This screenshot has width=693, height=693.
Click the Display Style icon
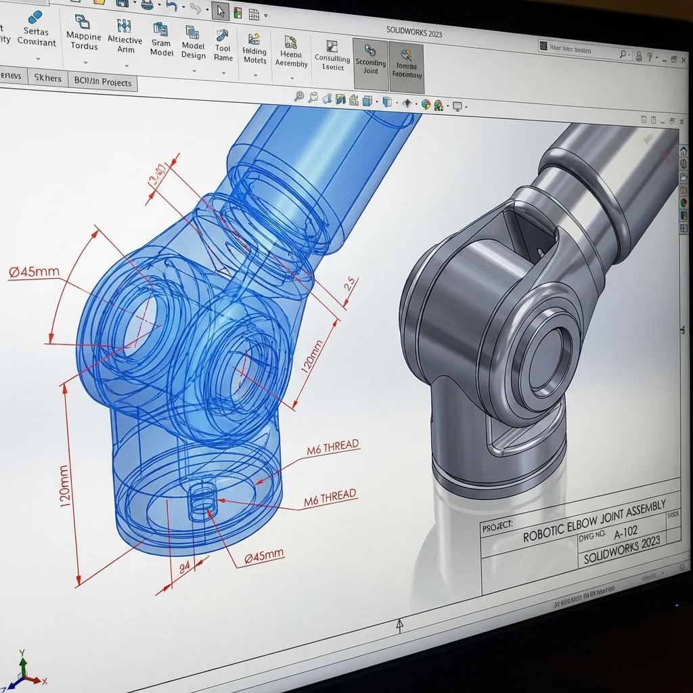[x=387, y=103]
